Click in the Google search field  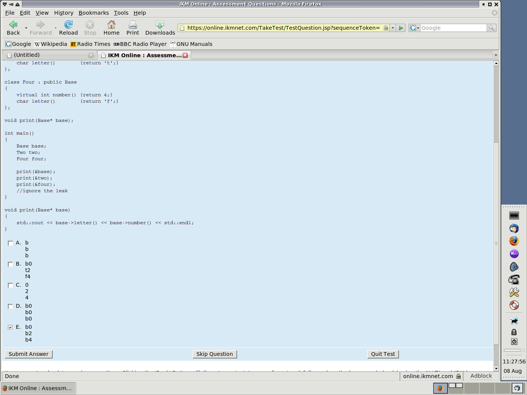tap(453, 28)
